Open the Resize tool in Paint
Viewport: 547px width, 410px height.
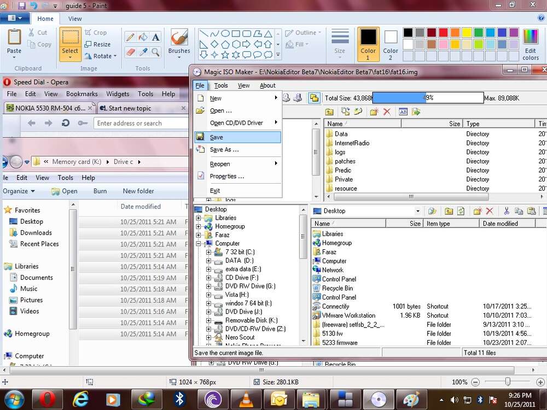[x=97, y=44]
